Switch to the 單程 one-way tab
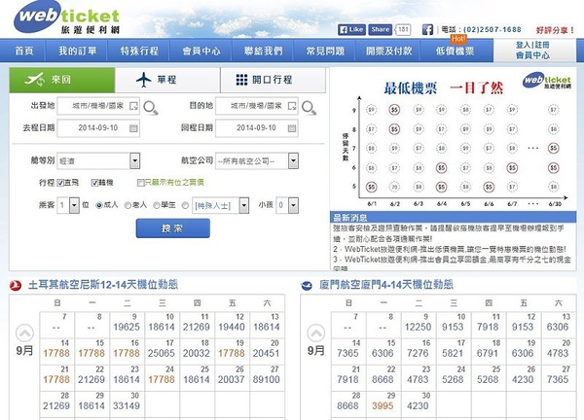 (167, 80)
